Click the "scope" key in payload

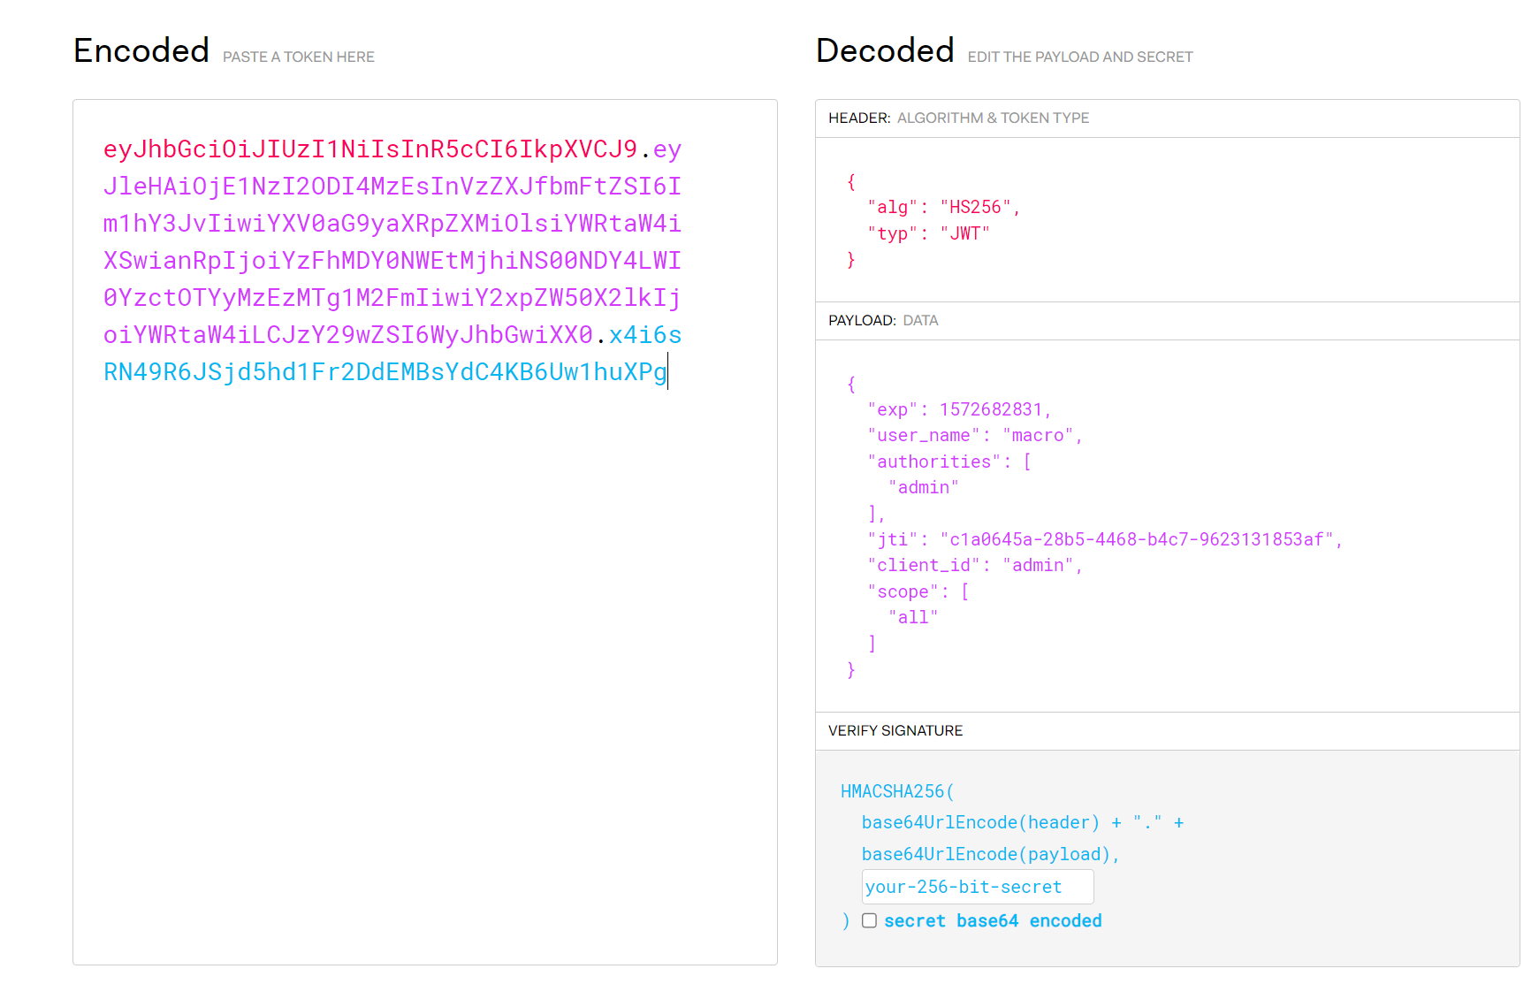902,591
